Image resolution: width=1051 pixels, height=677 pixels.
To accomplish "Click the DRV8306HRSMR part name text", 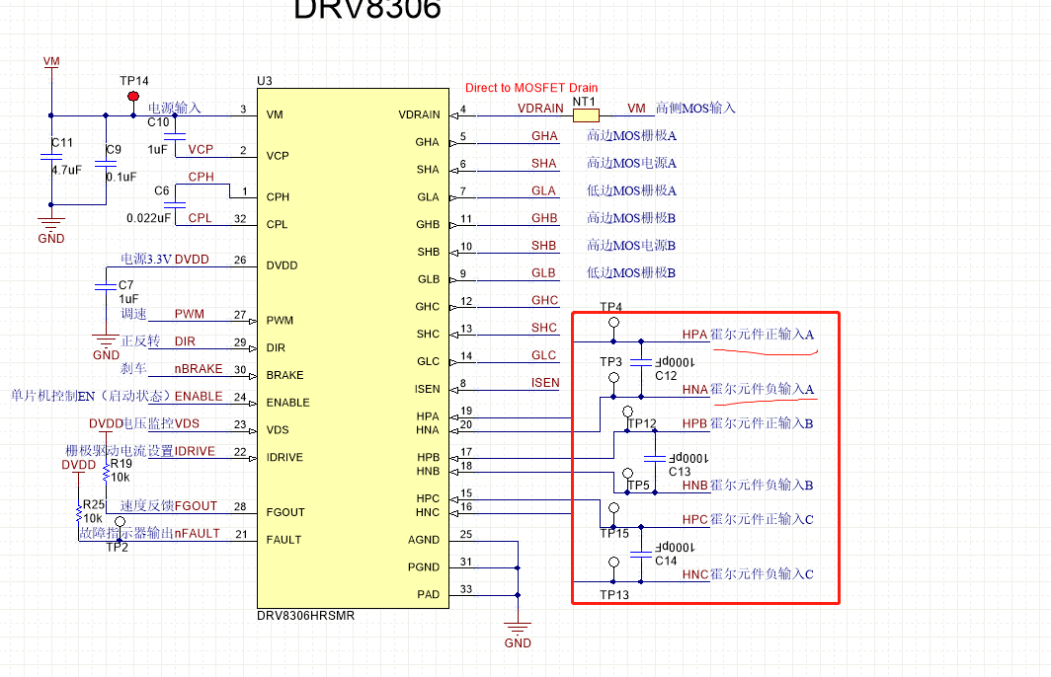I will [x=305, y=616].
